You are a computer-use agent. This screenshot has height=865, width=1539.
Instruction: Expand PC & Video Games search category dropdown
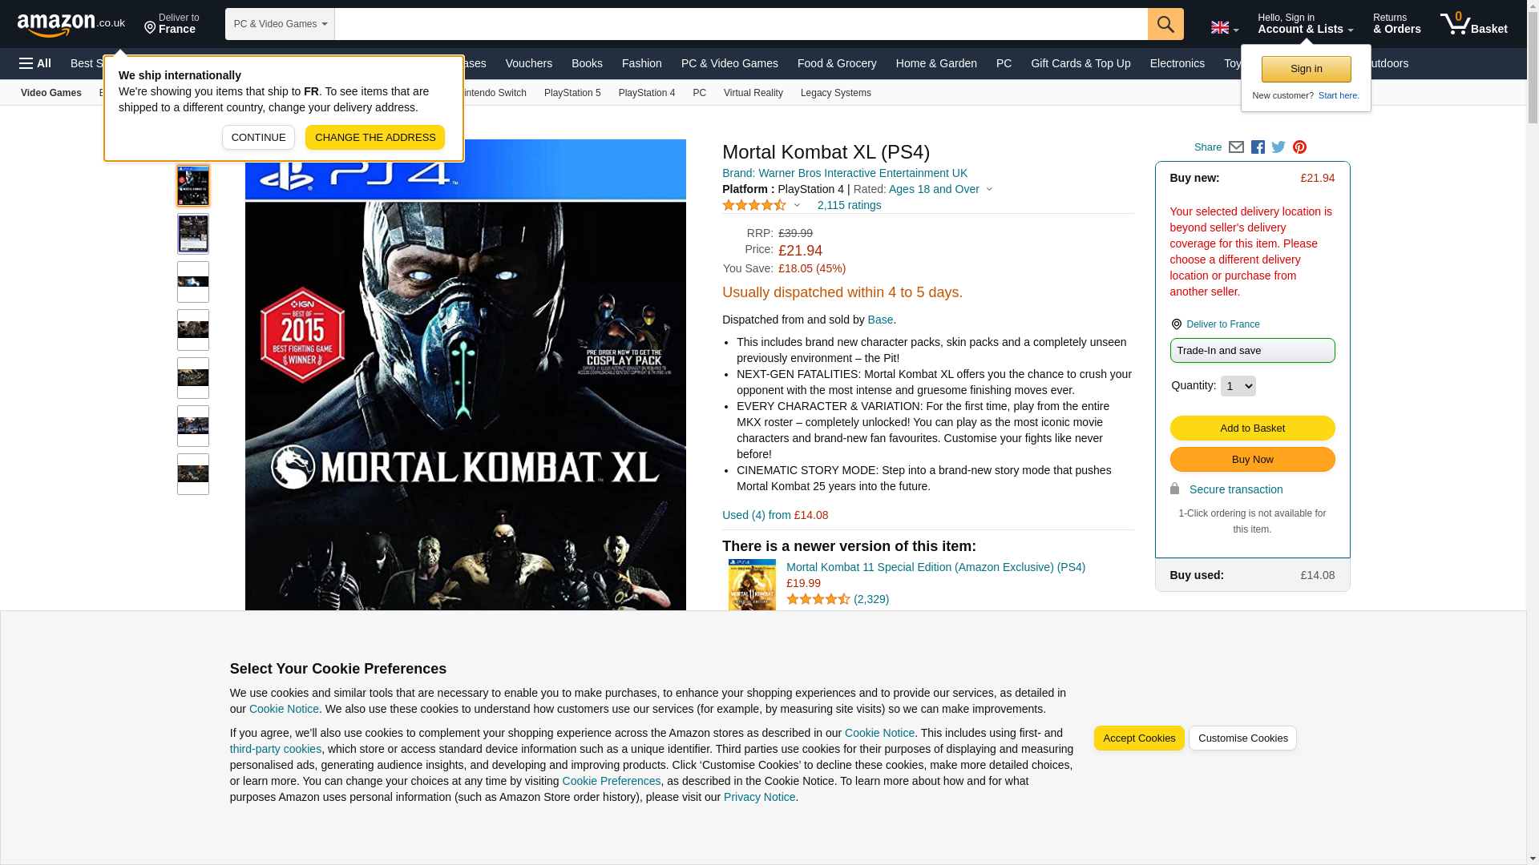(x=280, y=24)
